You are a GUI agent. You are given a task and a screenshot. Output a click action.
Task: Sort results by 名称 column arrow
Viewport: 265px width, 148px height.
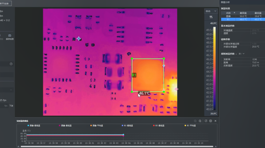(x=234, y=13)
